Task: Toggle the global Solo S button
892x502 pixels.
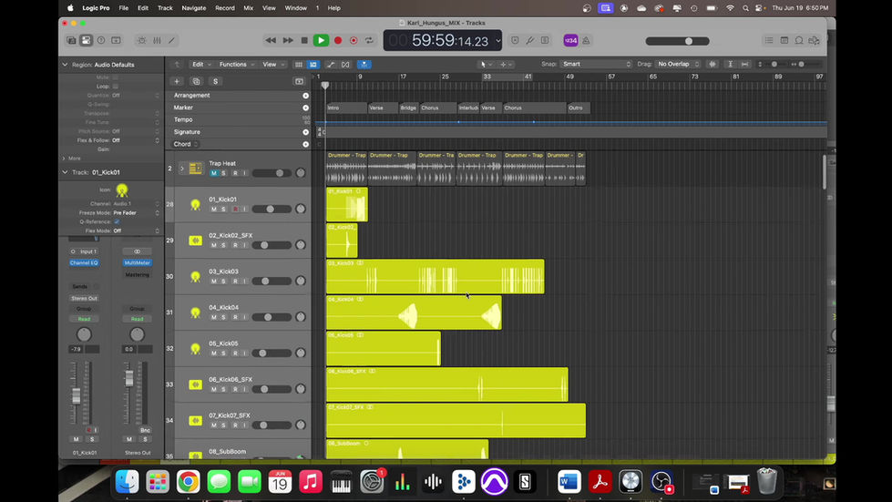Action: (215, 81)
